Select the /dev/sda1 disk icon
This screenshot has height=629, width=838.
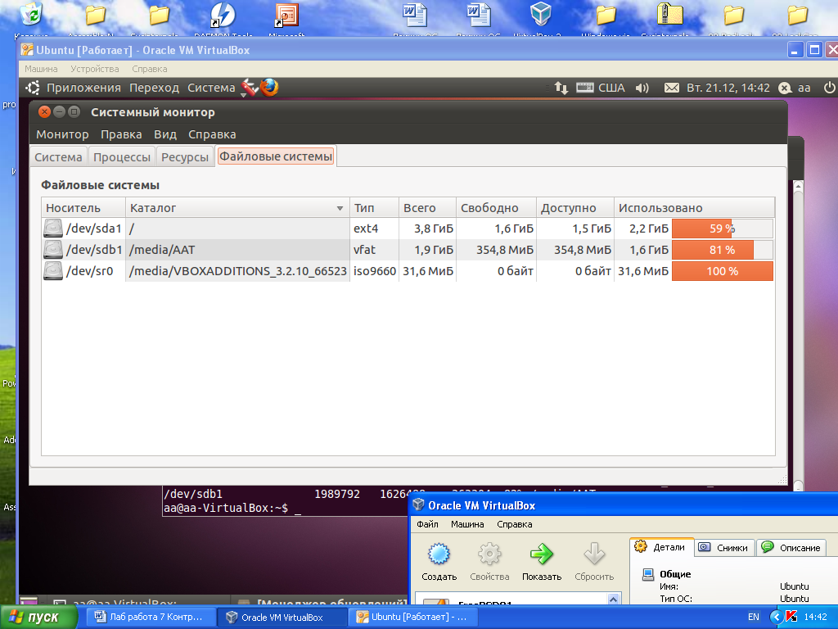pyautogui.click(x=53, y=229)
